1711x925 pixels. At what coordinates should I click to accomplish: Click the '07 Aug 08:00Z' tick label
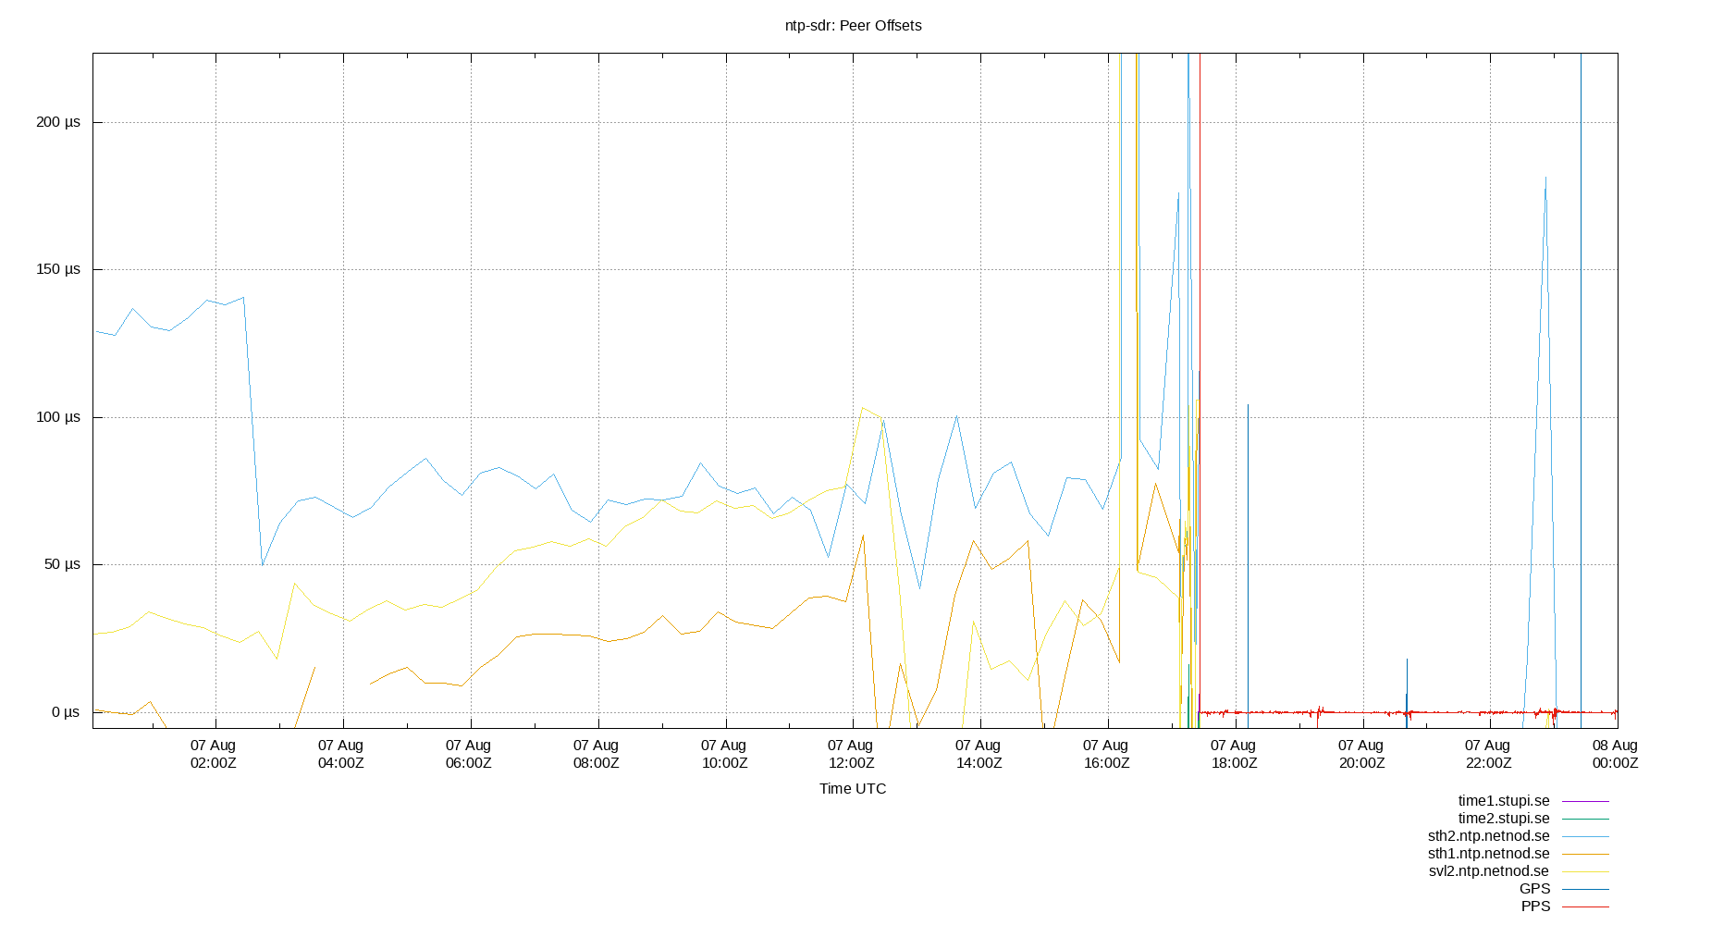597,754
